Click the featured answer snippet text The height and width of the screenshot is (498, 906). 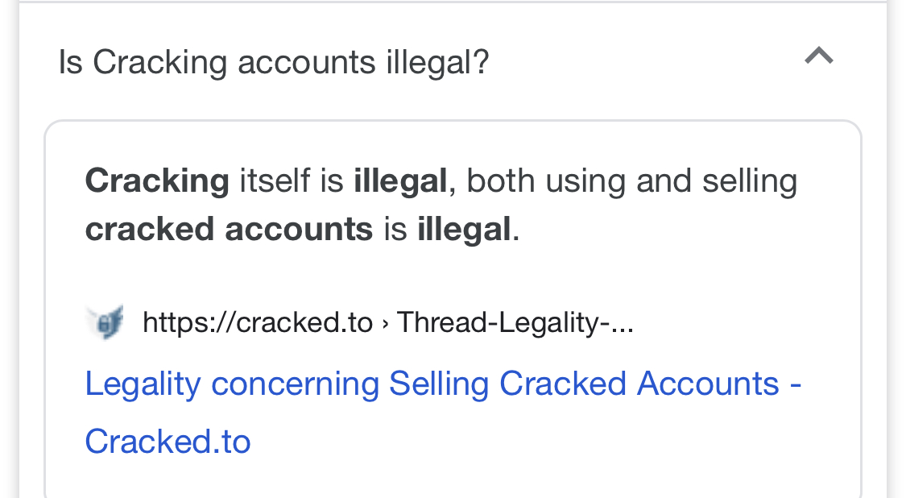coord(441,205)
